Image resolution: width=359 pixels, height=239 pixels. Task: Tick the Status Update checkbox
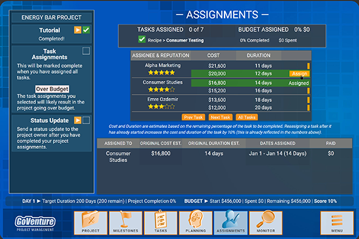pos(86,120)
